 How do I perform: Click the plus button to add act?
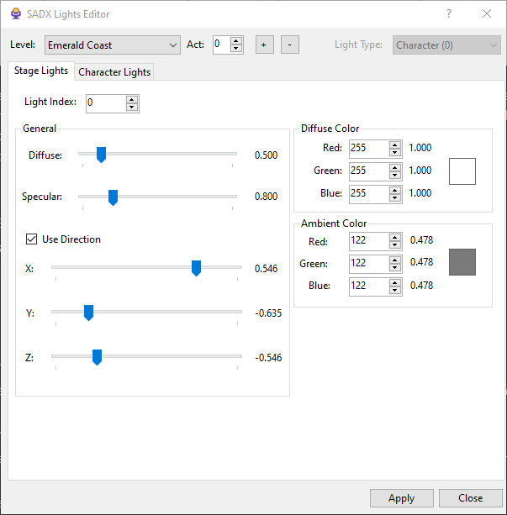264,45
